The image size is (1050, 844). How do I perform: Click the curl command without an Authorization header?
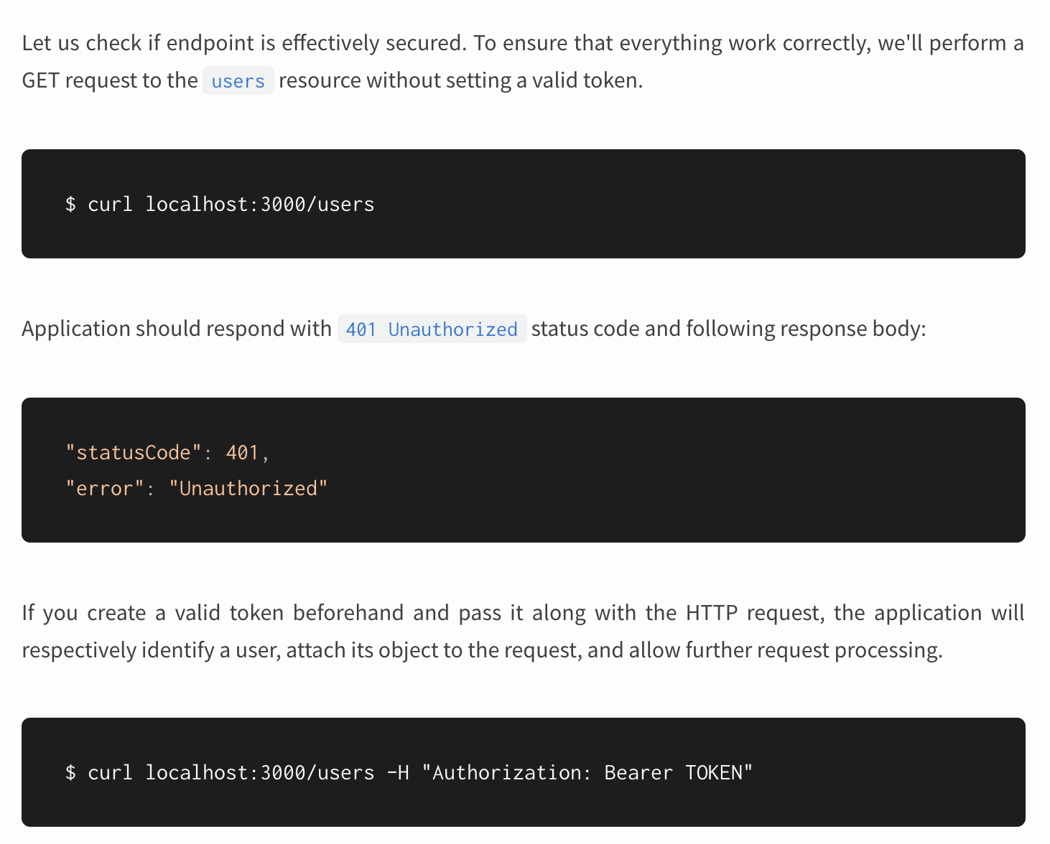[220, 205]
